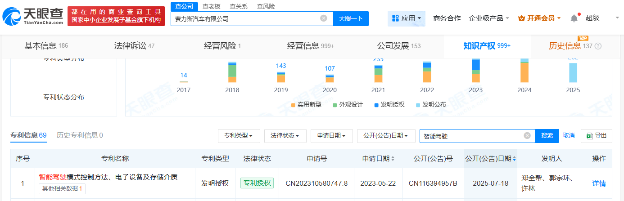Click the 2019 bar labeled 143
This screenshot has height=201, width=624.
[x=281, y=77]
